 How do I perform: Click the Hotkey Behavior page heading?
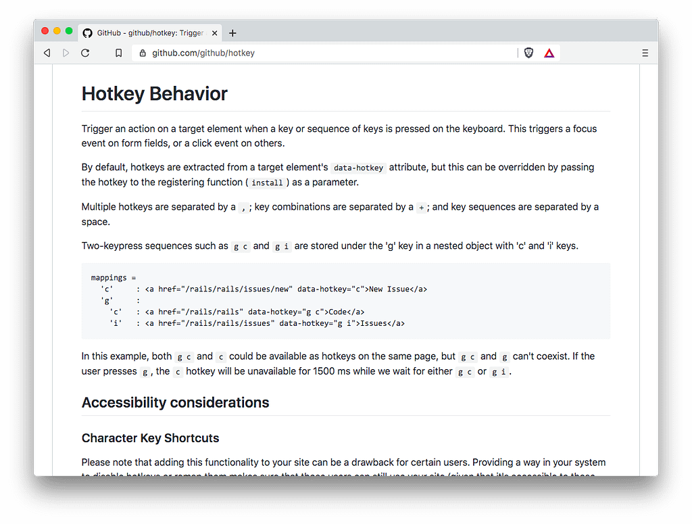(154, 94)
